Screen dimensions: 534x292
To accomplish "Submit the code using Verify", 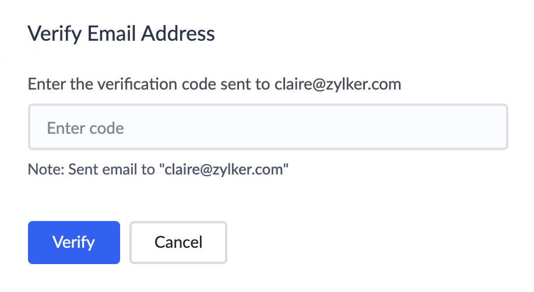I will 74,243.
